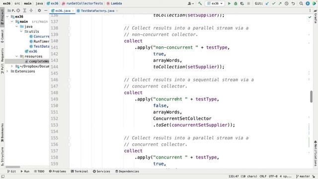Click Select Opened File target icon
This screenshot has height=179, width=318.
(x=18, y=10)
